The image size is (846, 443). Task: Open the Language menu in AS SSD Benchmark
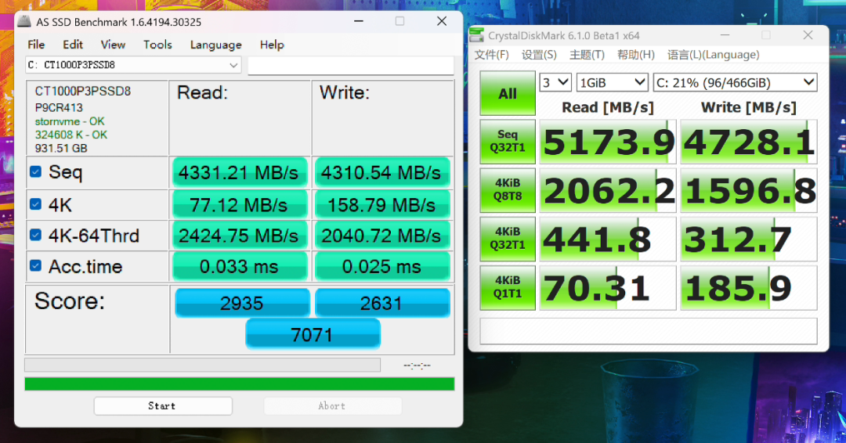coord(216,45)
